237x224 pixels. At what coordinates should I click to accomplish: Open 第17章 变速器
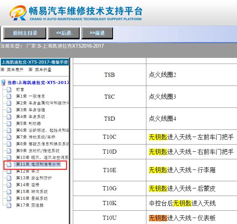[x=30, y=205]
